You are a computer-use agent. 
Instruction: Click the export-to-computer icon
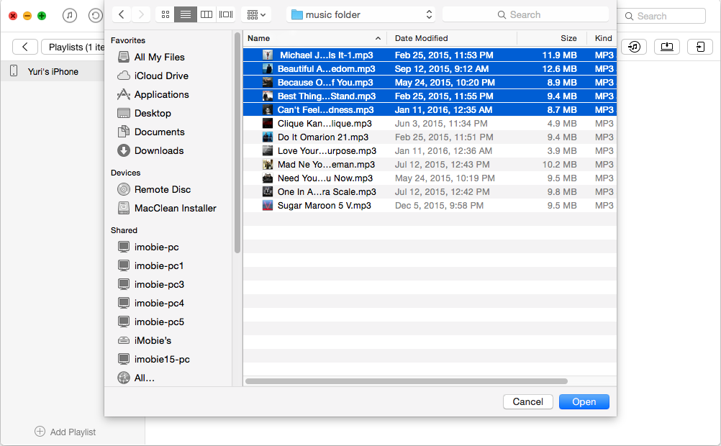coord(667,47)
